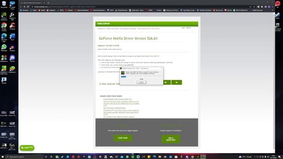Open Logitech G HUB desktop shortcut

tap(12, 16)
